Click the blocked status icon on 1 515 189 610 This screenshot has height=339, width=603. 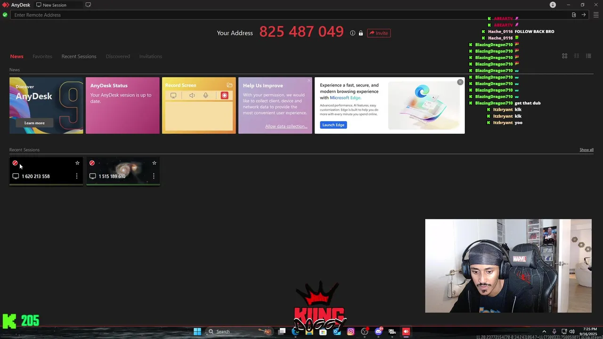tap(92, 163)
